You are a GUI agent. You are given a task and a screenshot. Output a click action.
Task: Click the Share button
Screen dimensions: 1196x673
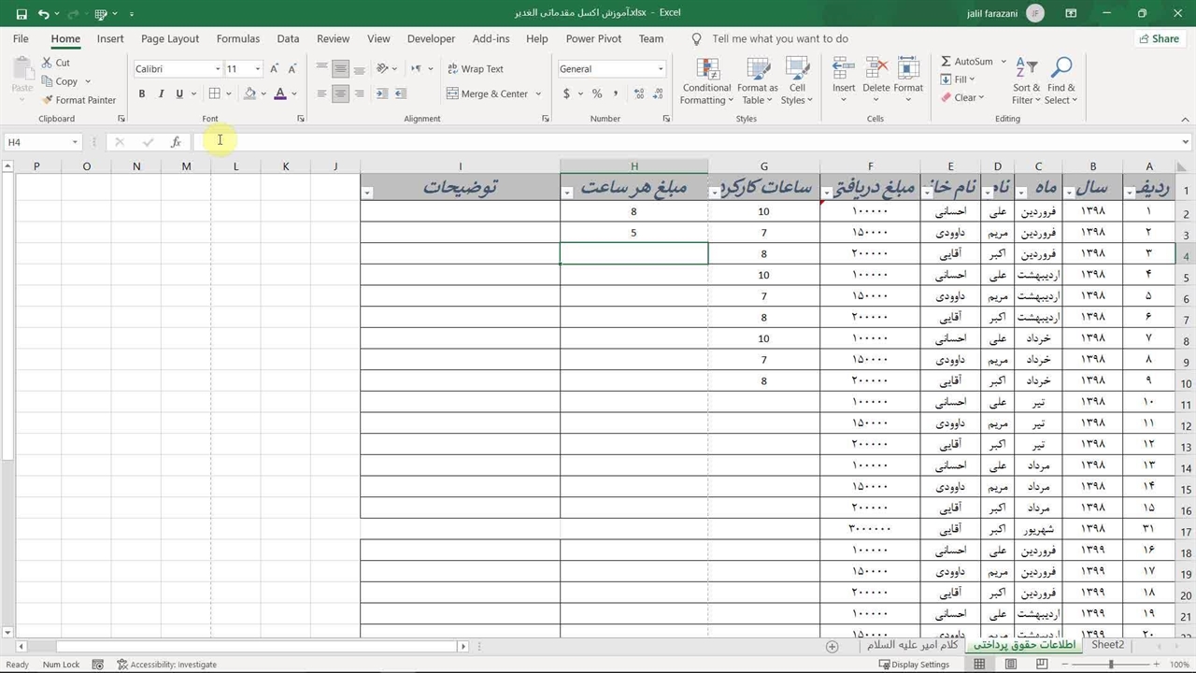[x=1158, y=39]
